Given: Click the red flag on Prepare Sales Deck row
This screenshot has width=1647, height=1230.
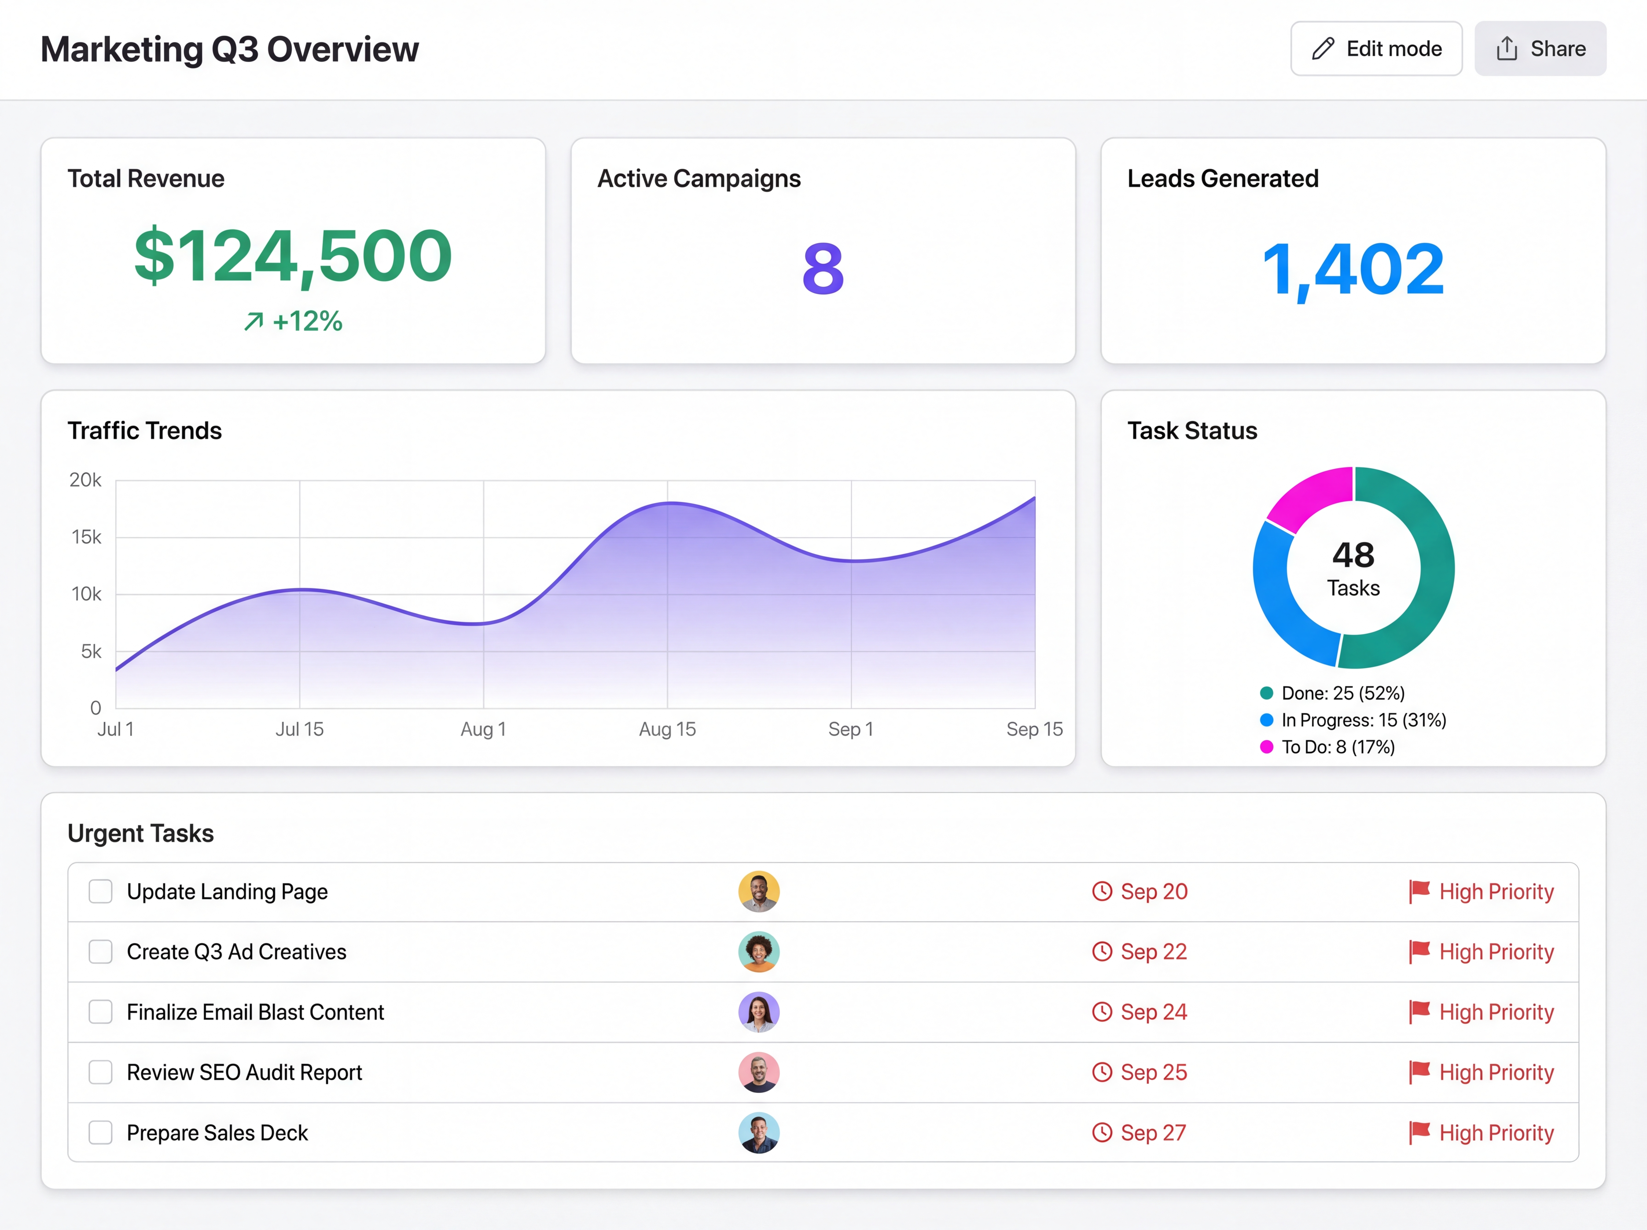Looking at the screenshot, I should (x=1419, y=1132).
